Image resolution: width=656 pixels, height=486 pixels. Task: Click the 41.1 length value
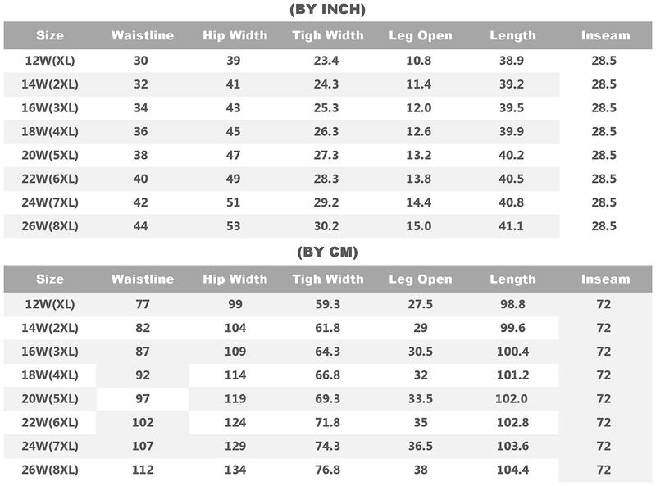(512, 226)
